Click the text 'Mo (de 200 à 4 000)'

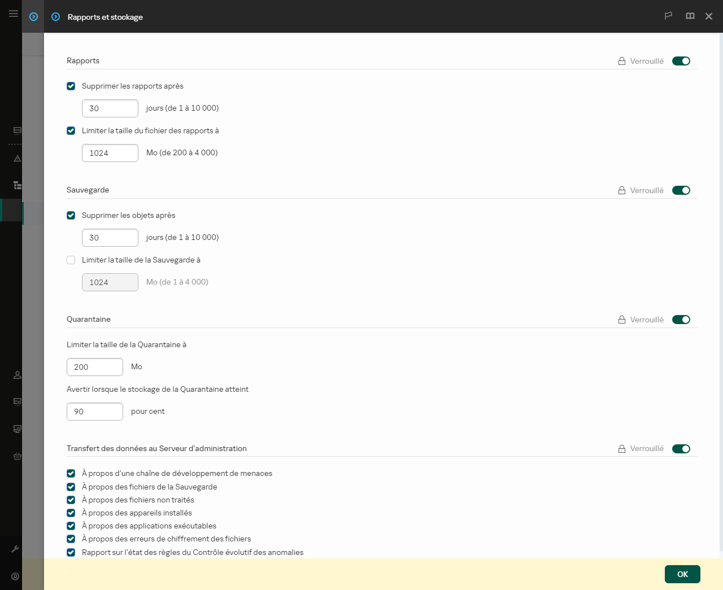coord(182,152)
